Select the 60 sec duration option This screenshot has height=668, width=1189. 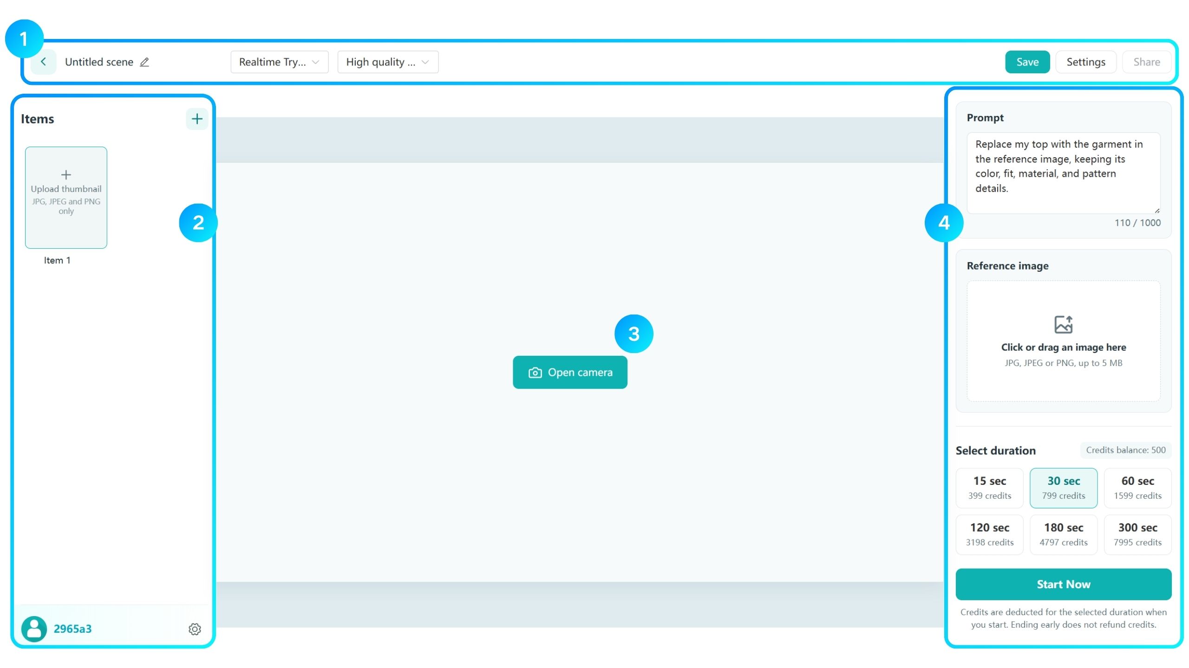pyautogui.click(x=1137, y=488)
